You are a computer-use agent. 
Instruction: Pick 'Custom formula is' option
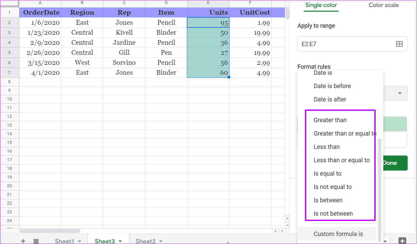tap(338, 234)
